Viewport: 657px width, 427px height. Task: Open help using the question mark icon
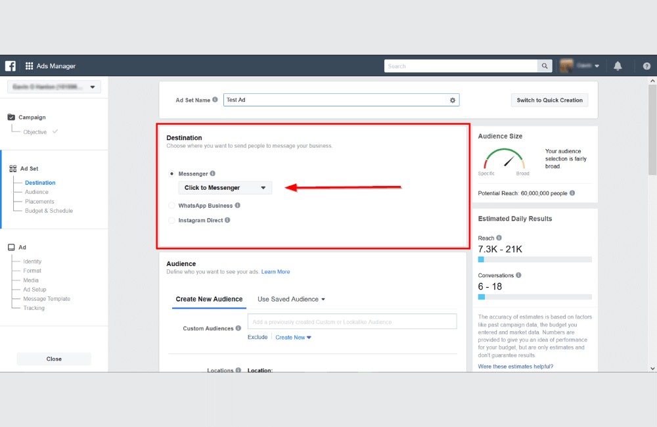646,66
